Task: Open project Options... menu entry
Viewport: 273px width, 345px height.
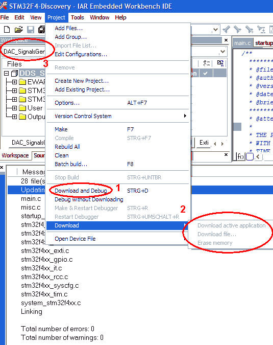Action: point(118,103)
